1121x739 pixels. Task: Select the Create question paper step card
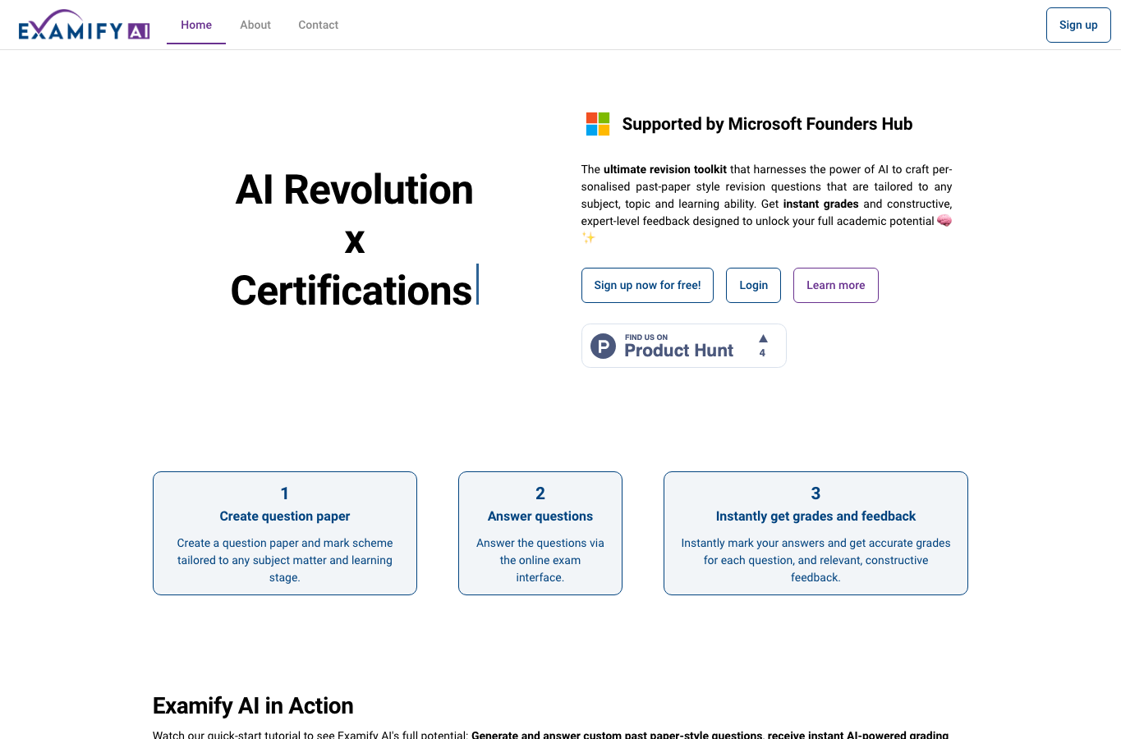[285, 533]
